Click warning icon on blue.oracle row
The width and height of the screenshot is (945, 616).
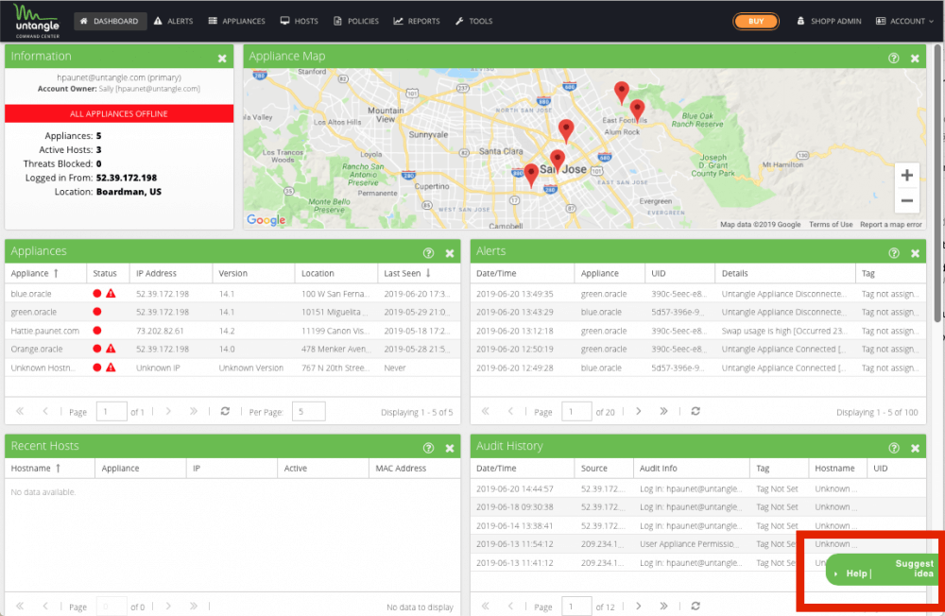coord(111,294)
